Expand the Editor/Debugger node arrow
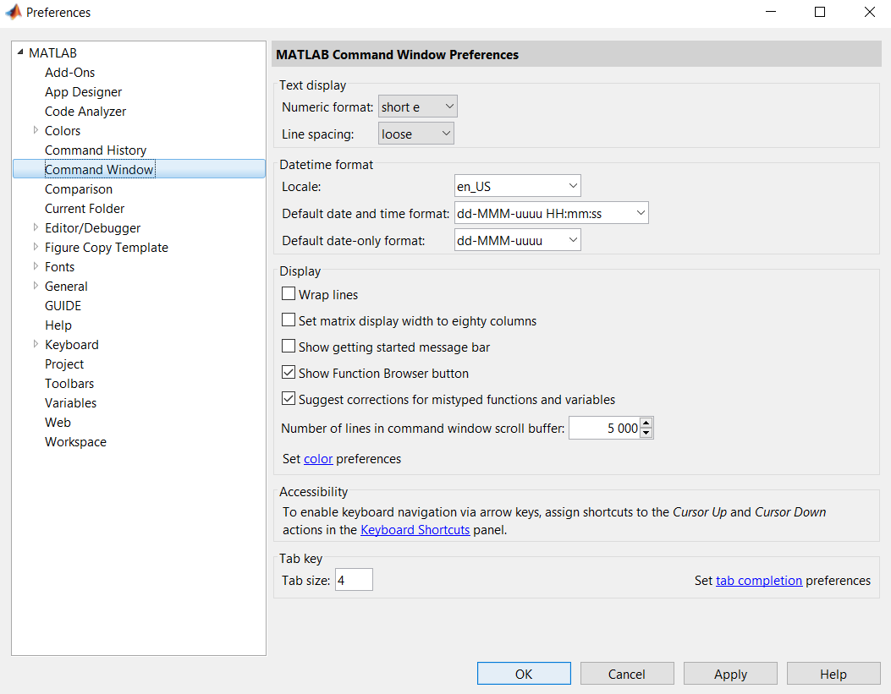The height and width of the screenshot is (694, 891). pyautogui.click(x=36, y=227)
